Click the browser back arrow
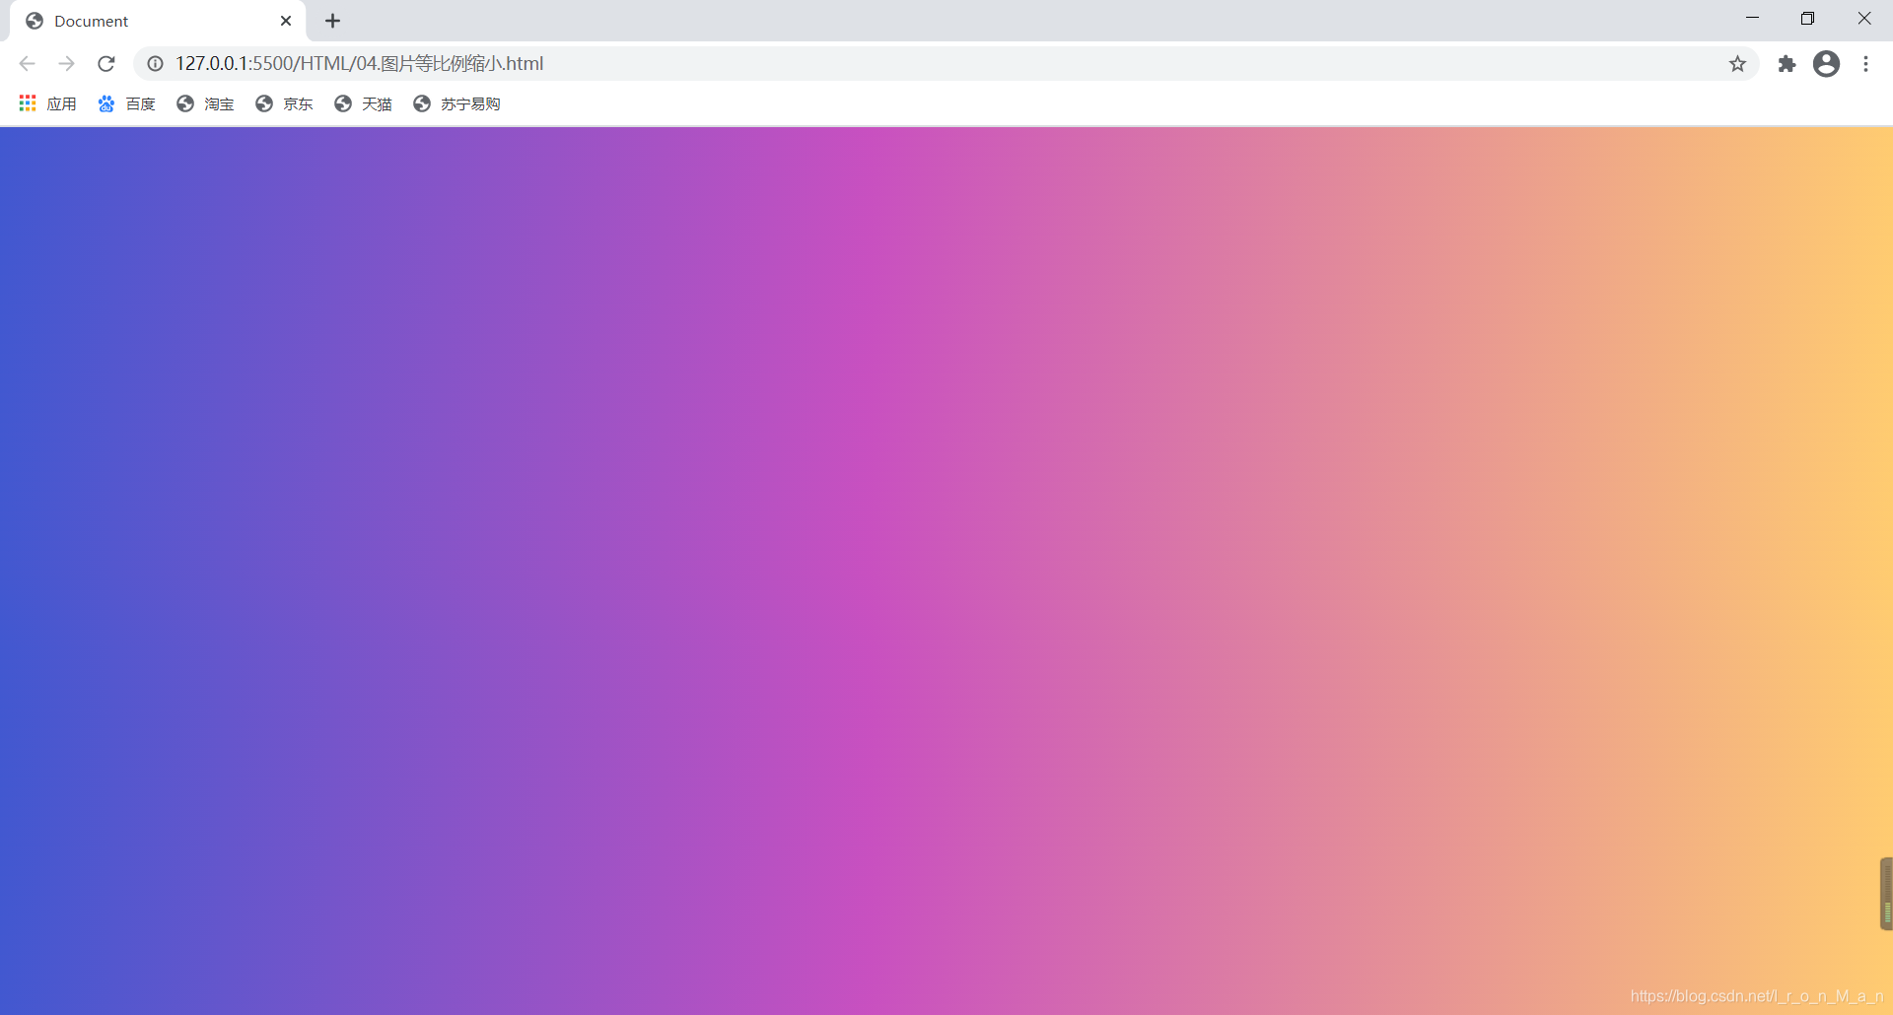1893x1015 pixels. pos(27,64)
